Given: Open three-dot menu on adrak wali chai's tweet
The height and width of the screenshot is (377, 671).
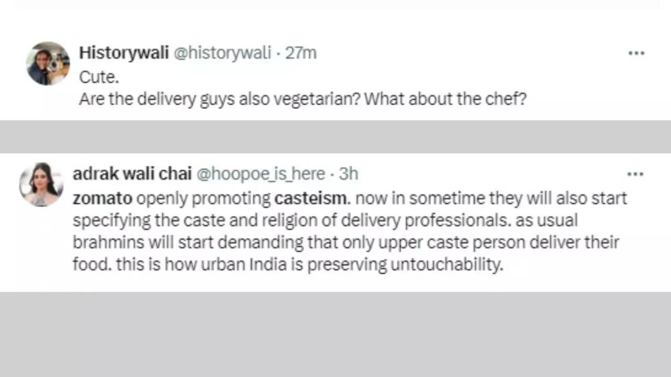Looking at the screenshot, I should (x=635, y=174).
